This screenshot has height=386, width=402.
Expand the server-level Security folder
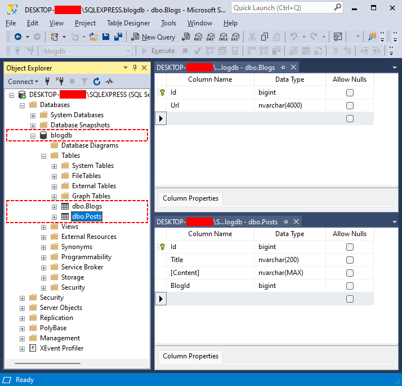point(22,298)
